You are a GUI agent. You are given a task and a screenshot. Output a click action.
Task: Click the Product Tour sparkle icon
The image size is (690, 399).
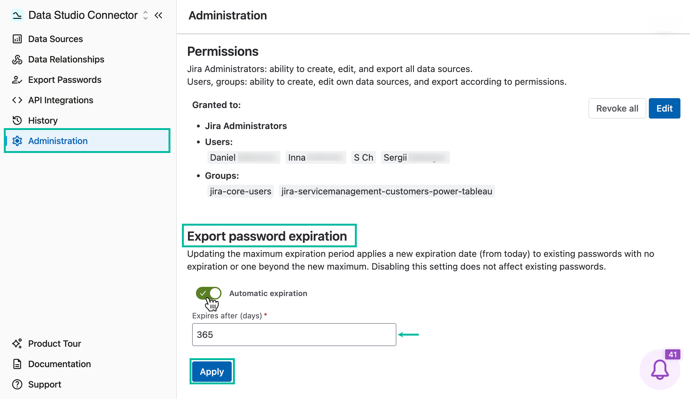(17, 344)
